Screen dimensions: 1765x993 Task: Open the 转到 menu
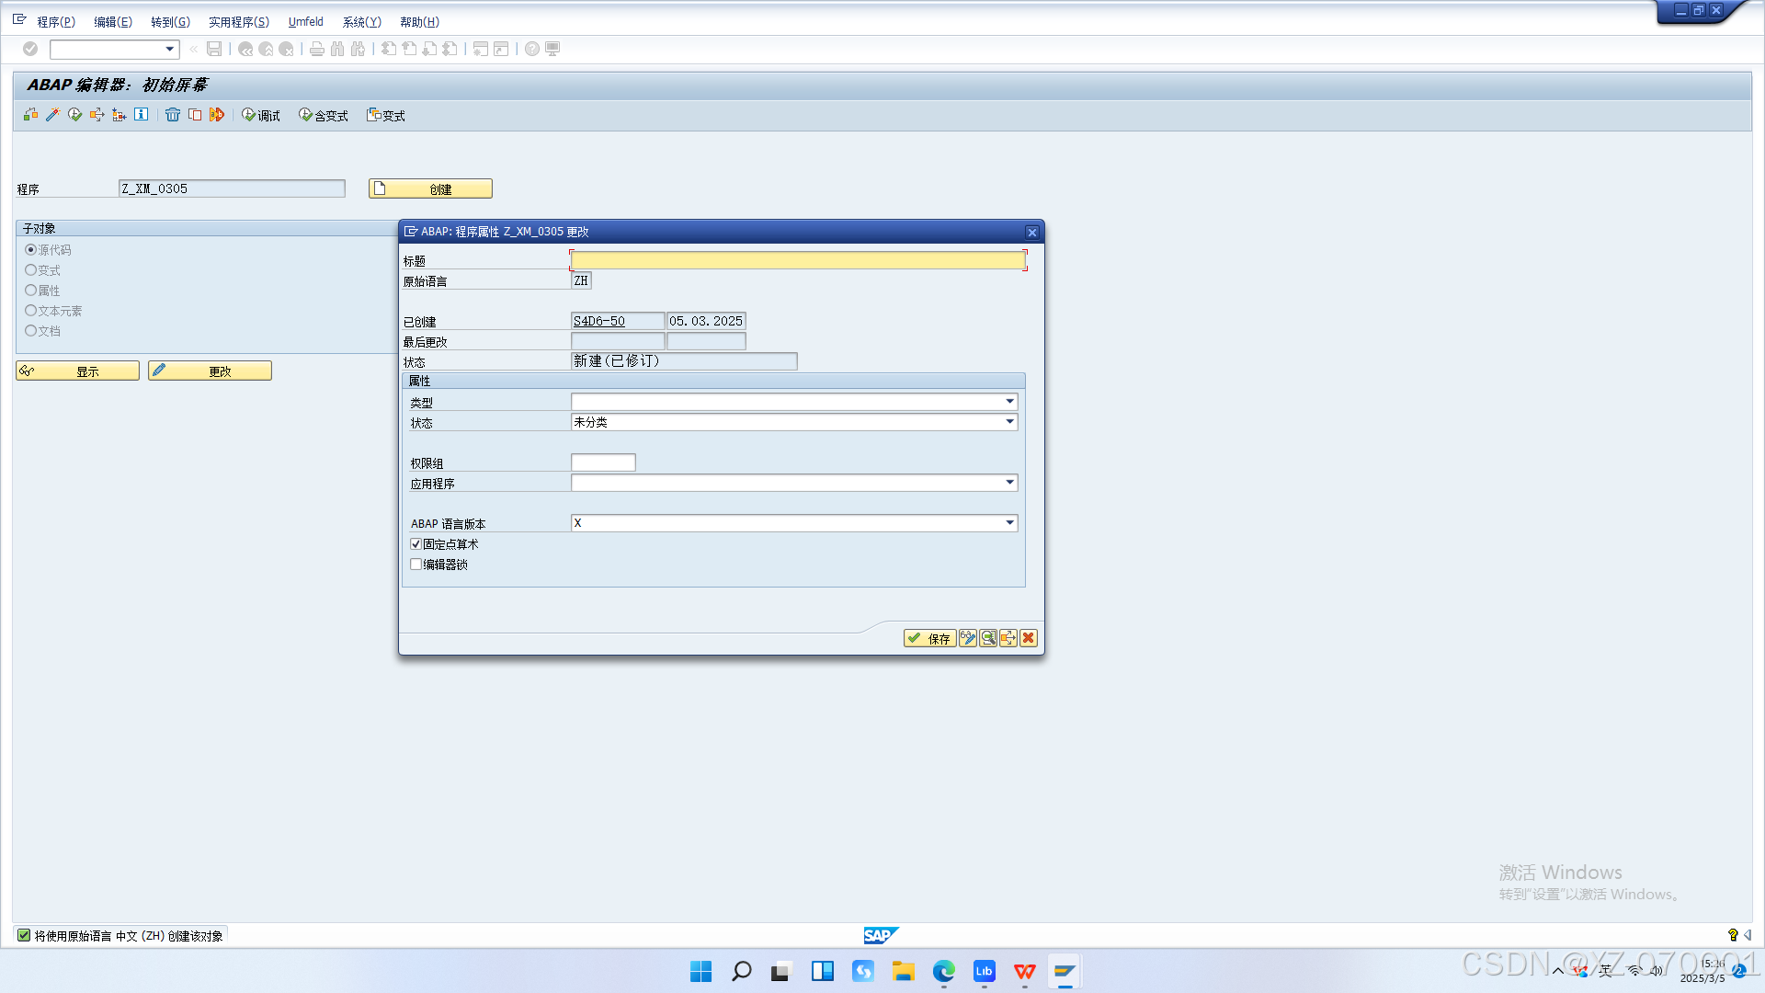coord(170,22)
